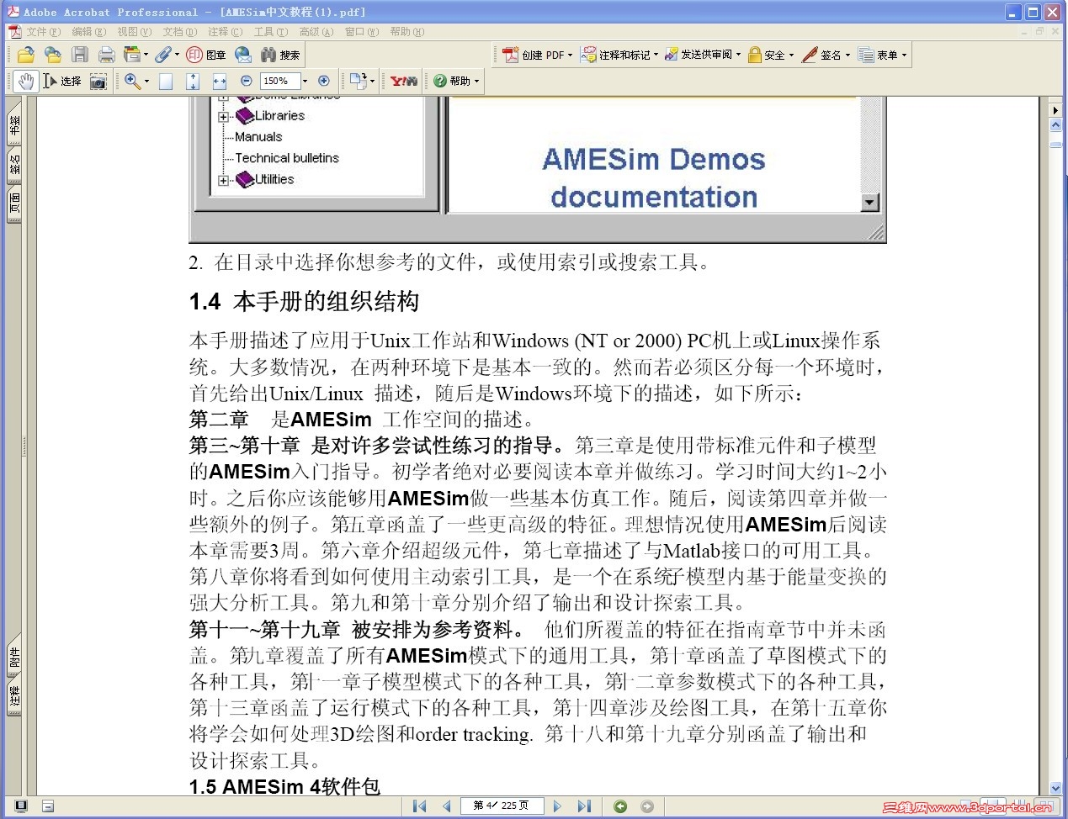
Task: Open the 工具(T) menu
Action: 270,32
